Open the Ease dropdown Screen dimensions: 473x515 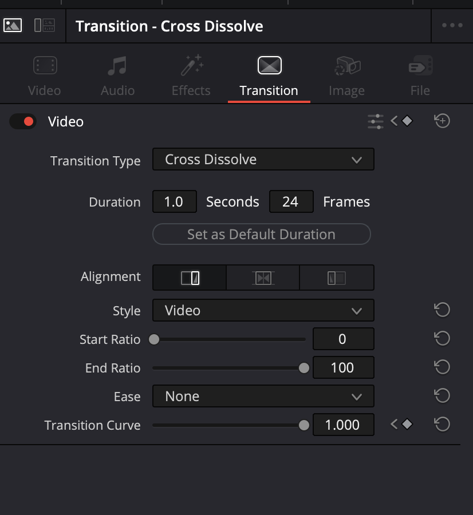pos(263,396)
